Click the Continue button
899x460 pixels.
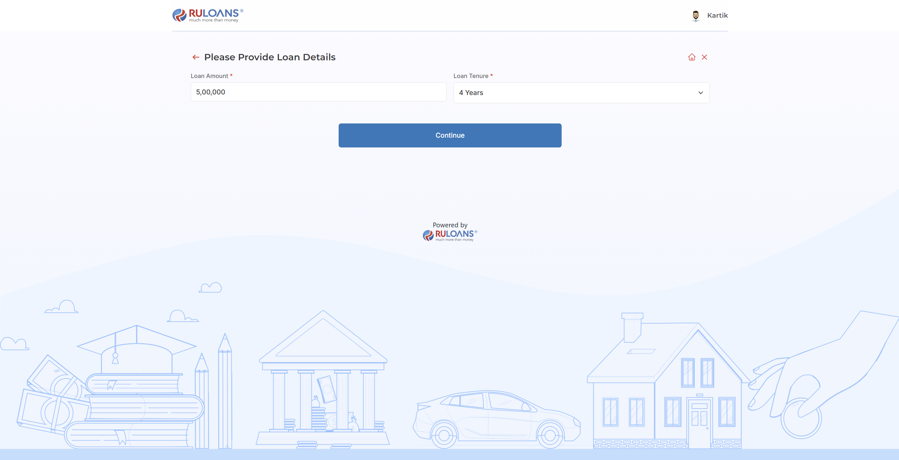(450, 135)
